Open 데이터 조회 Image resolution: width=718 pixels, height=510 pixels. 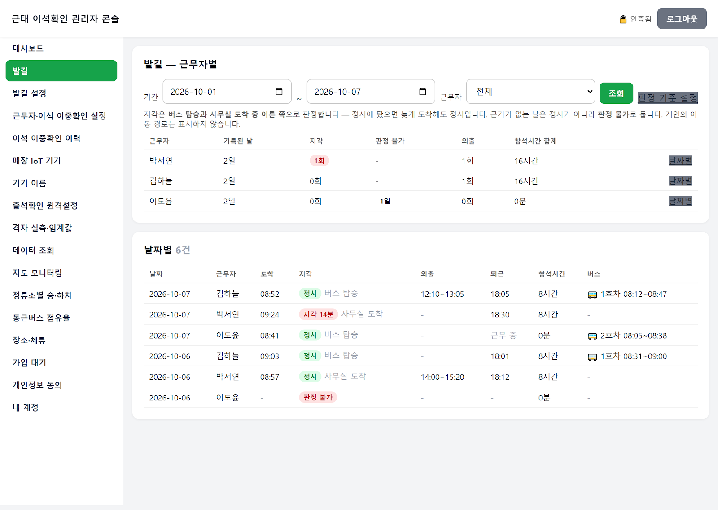click(61, 251)
